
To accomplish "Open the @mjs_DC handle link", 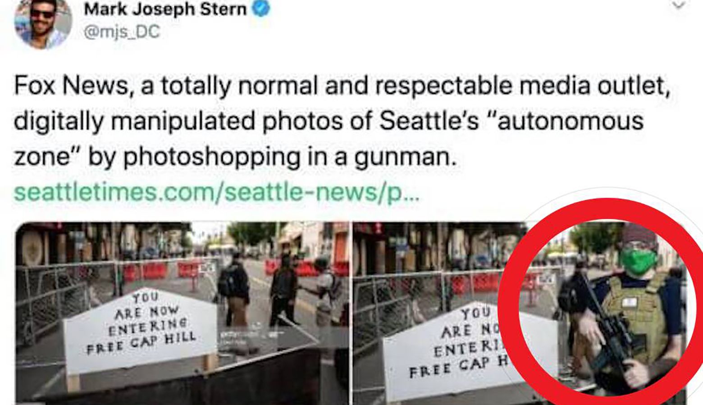I will [x=122, y=32].
